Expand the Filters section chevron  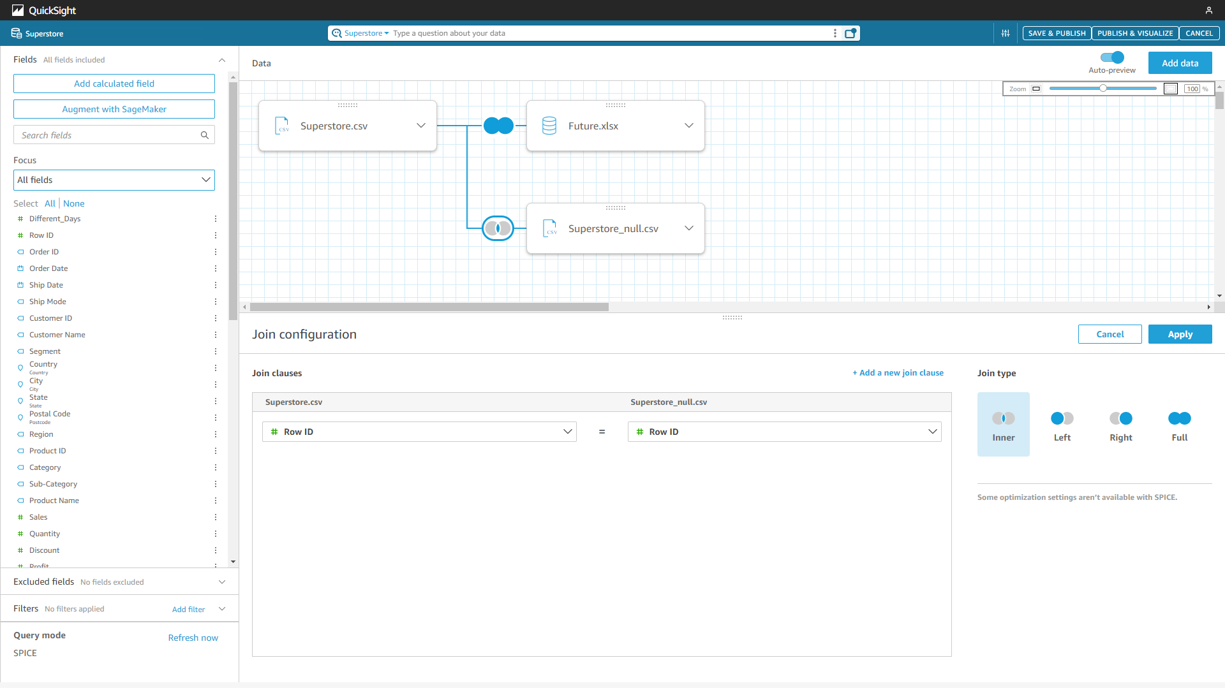click(x=222, y=609)
